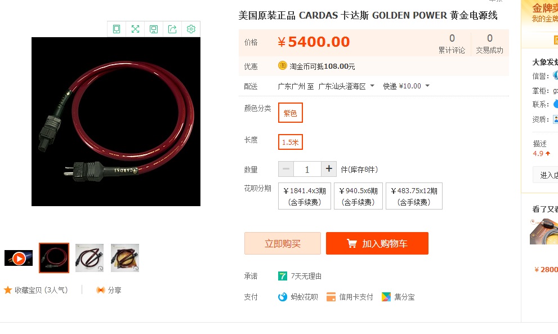Play the product video thumbnail
The image size is (558, 334).
coord(19,258)
